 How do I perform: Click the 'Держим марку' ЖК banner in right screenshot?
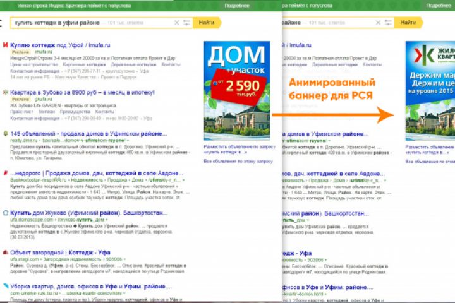point(430,91)
